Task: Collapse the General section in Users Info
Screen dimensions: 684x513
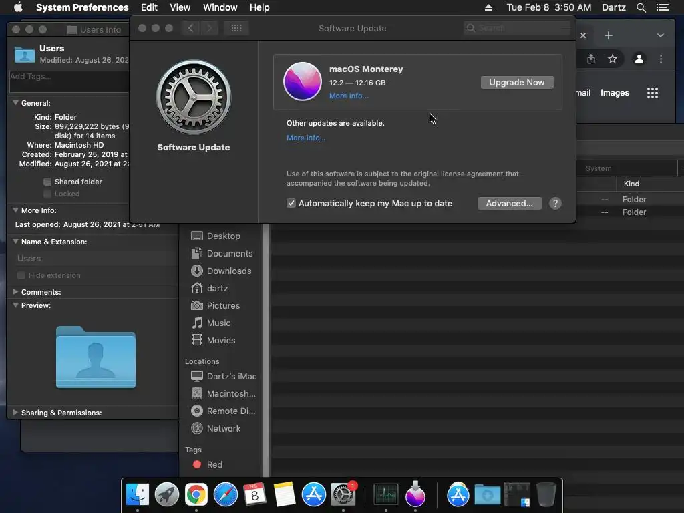Action: pos(16,103)
